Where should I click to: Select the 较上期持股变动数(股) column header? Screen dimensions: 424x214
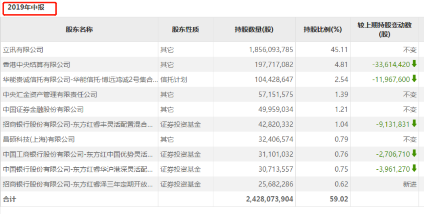coord(384,29)
